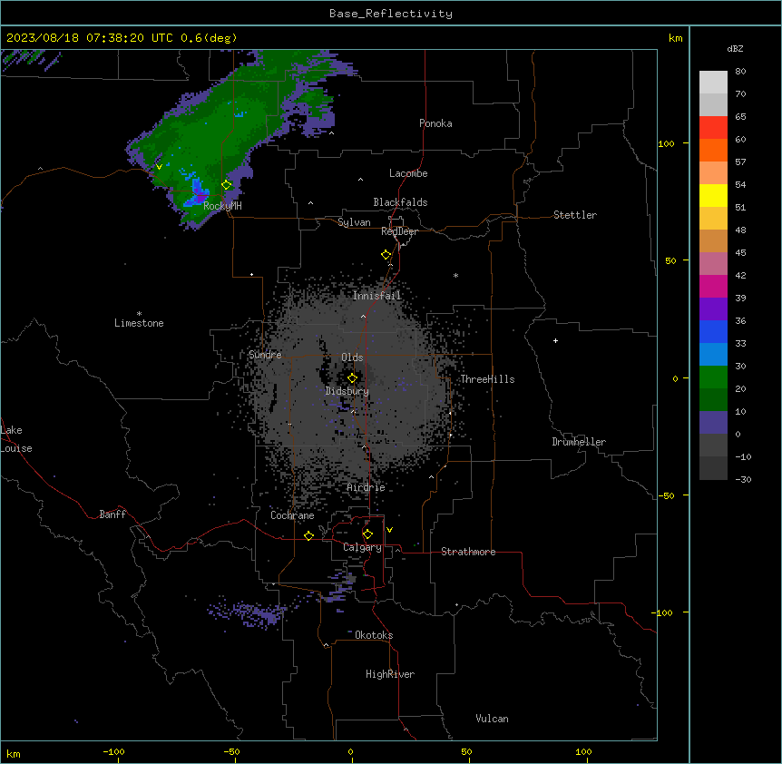Click the yellow diamond marker beside RockyMH
This screenshot has width=782, height=764.
tap(227, 185)
